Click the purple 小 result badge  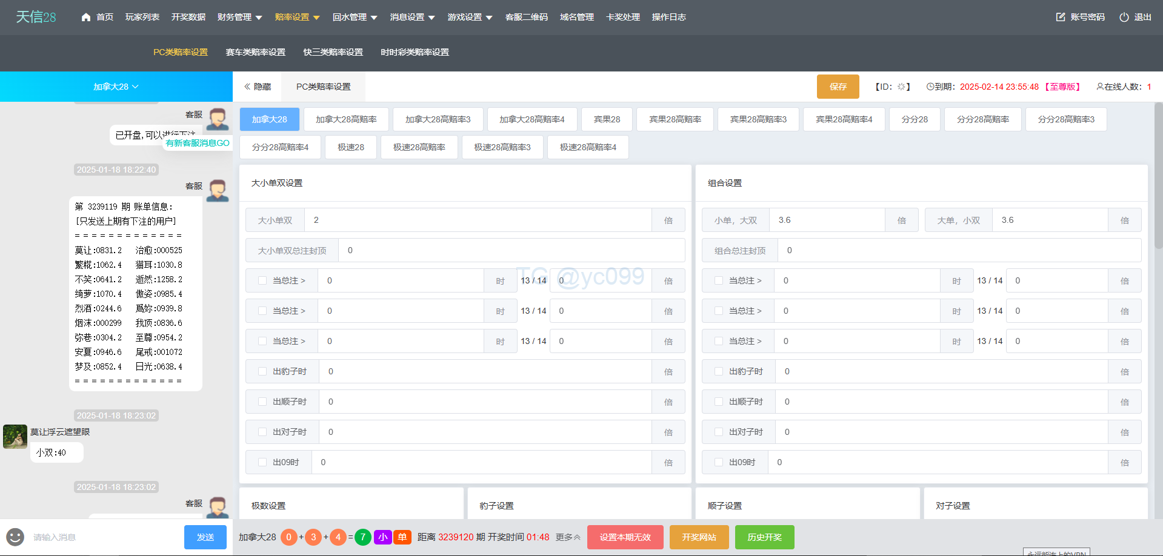pos(382,537)
